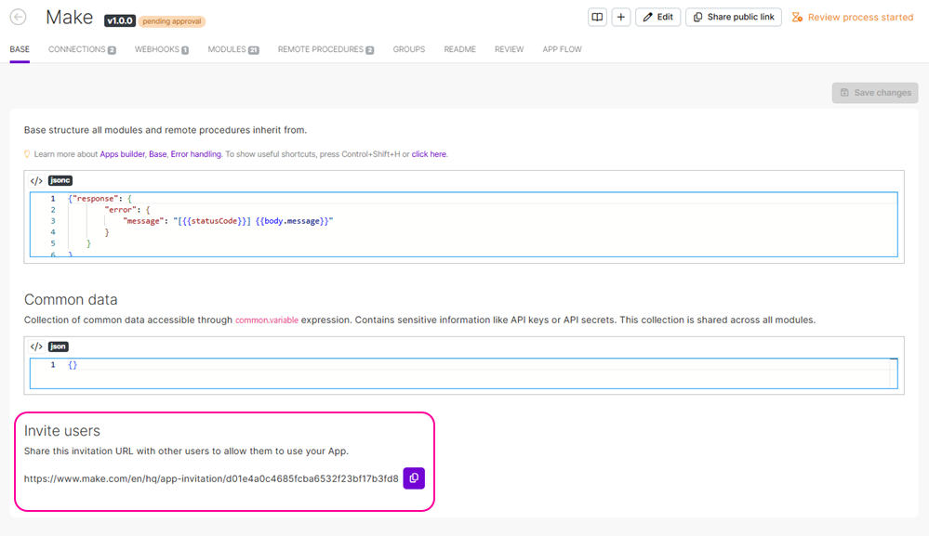Screen dimensions: 929x536
Task: Click inside the Common data JSON editor
Action: coord(465,373)
